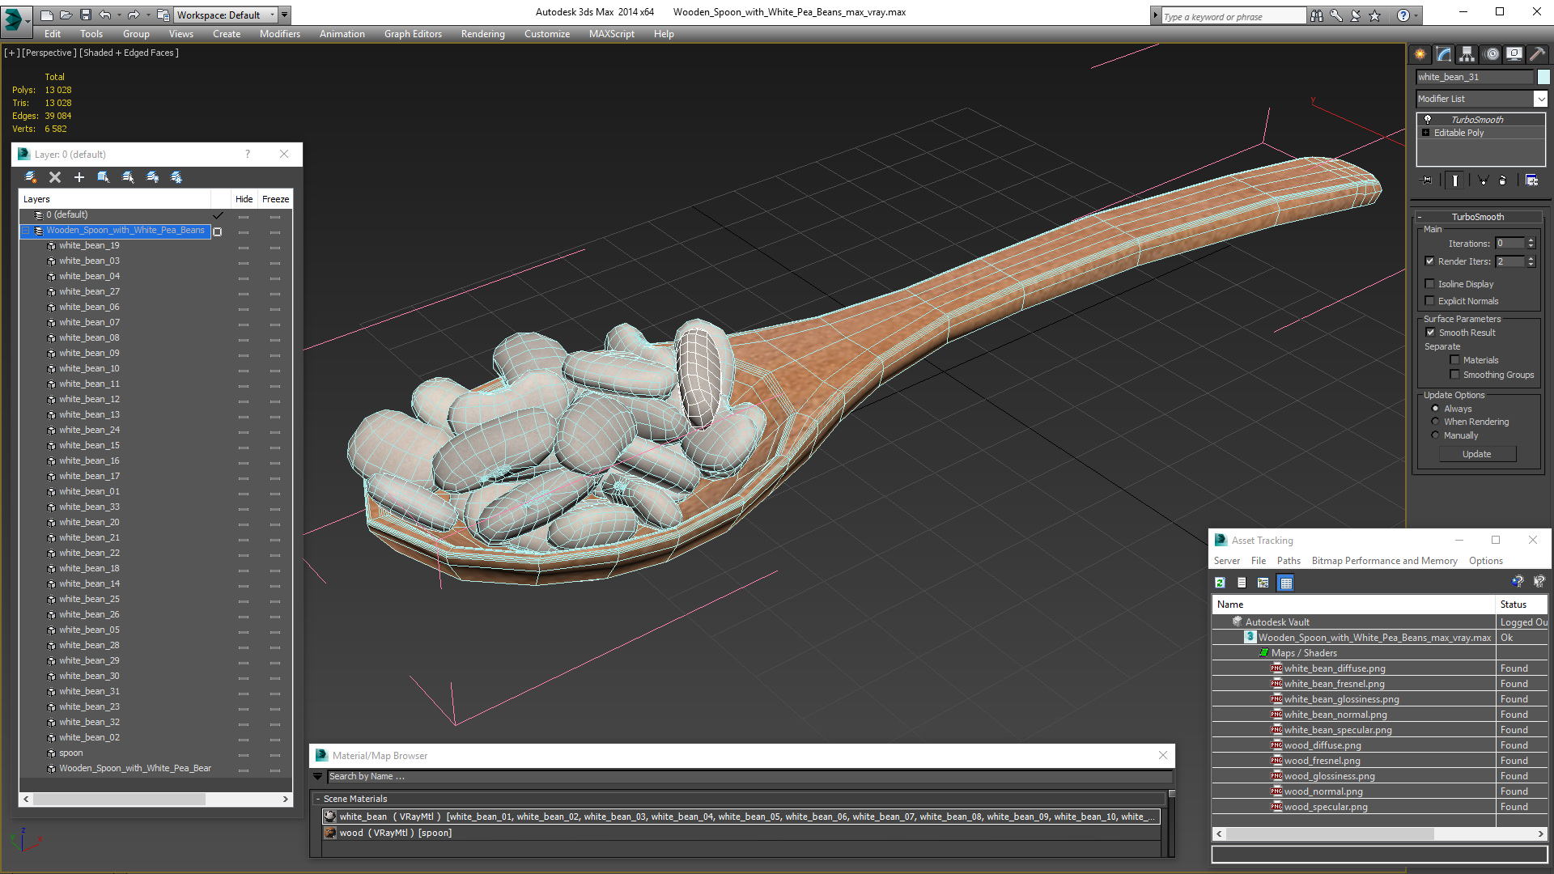The image size is (1554, 874).
Task: Increase Iterations spinner up arrow
Action: [1531, 240]
